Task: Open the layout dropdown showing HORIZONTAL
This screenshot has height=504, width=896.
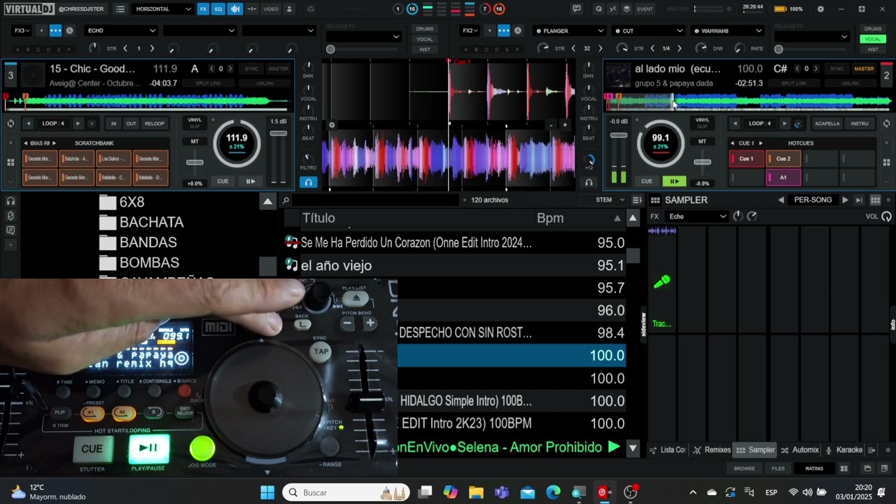Action: point(163,9)
